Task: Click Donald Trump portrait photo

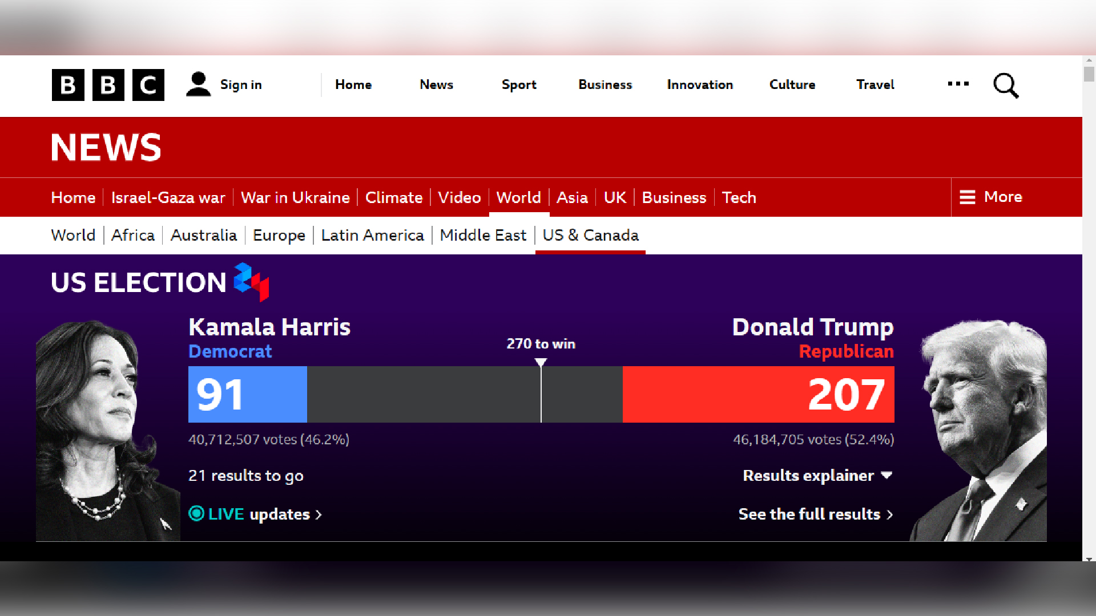Action: tap(978, 431)
